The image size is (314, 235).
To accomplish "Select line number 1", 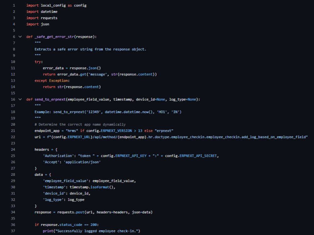I will pos(14,5).
